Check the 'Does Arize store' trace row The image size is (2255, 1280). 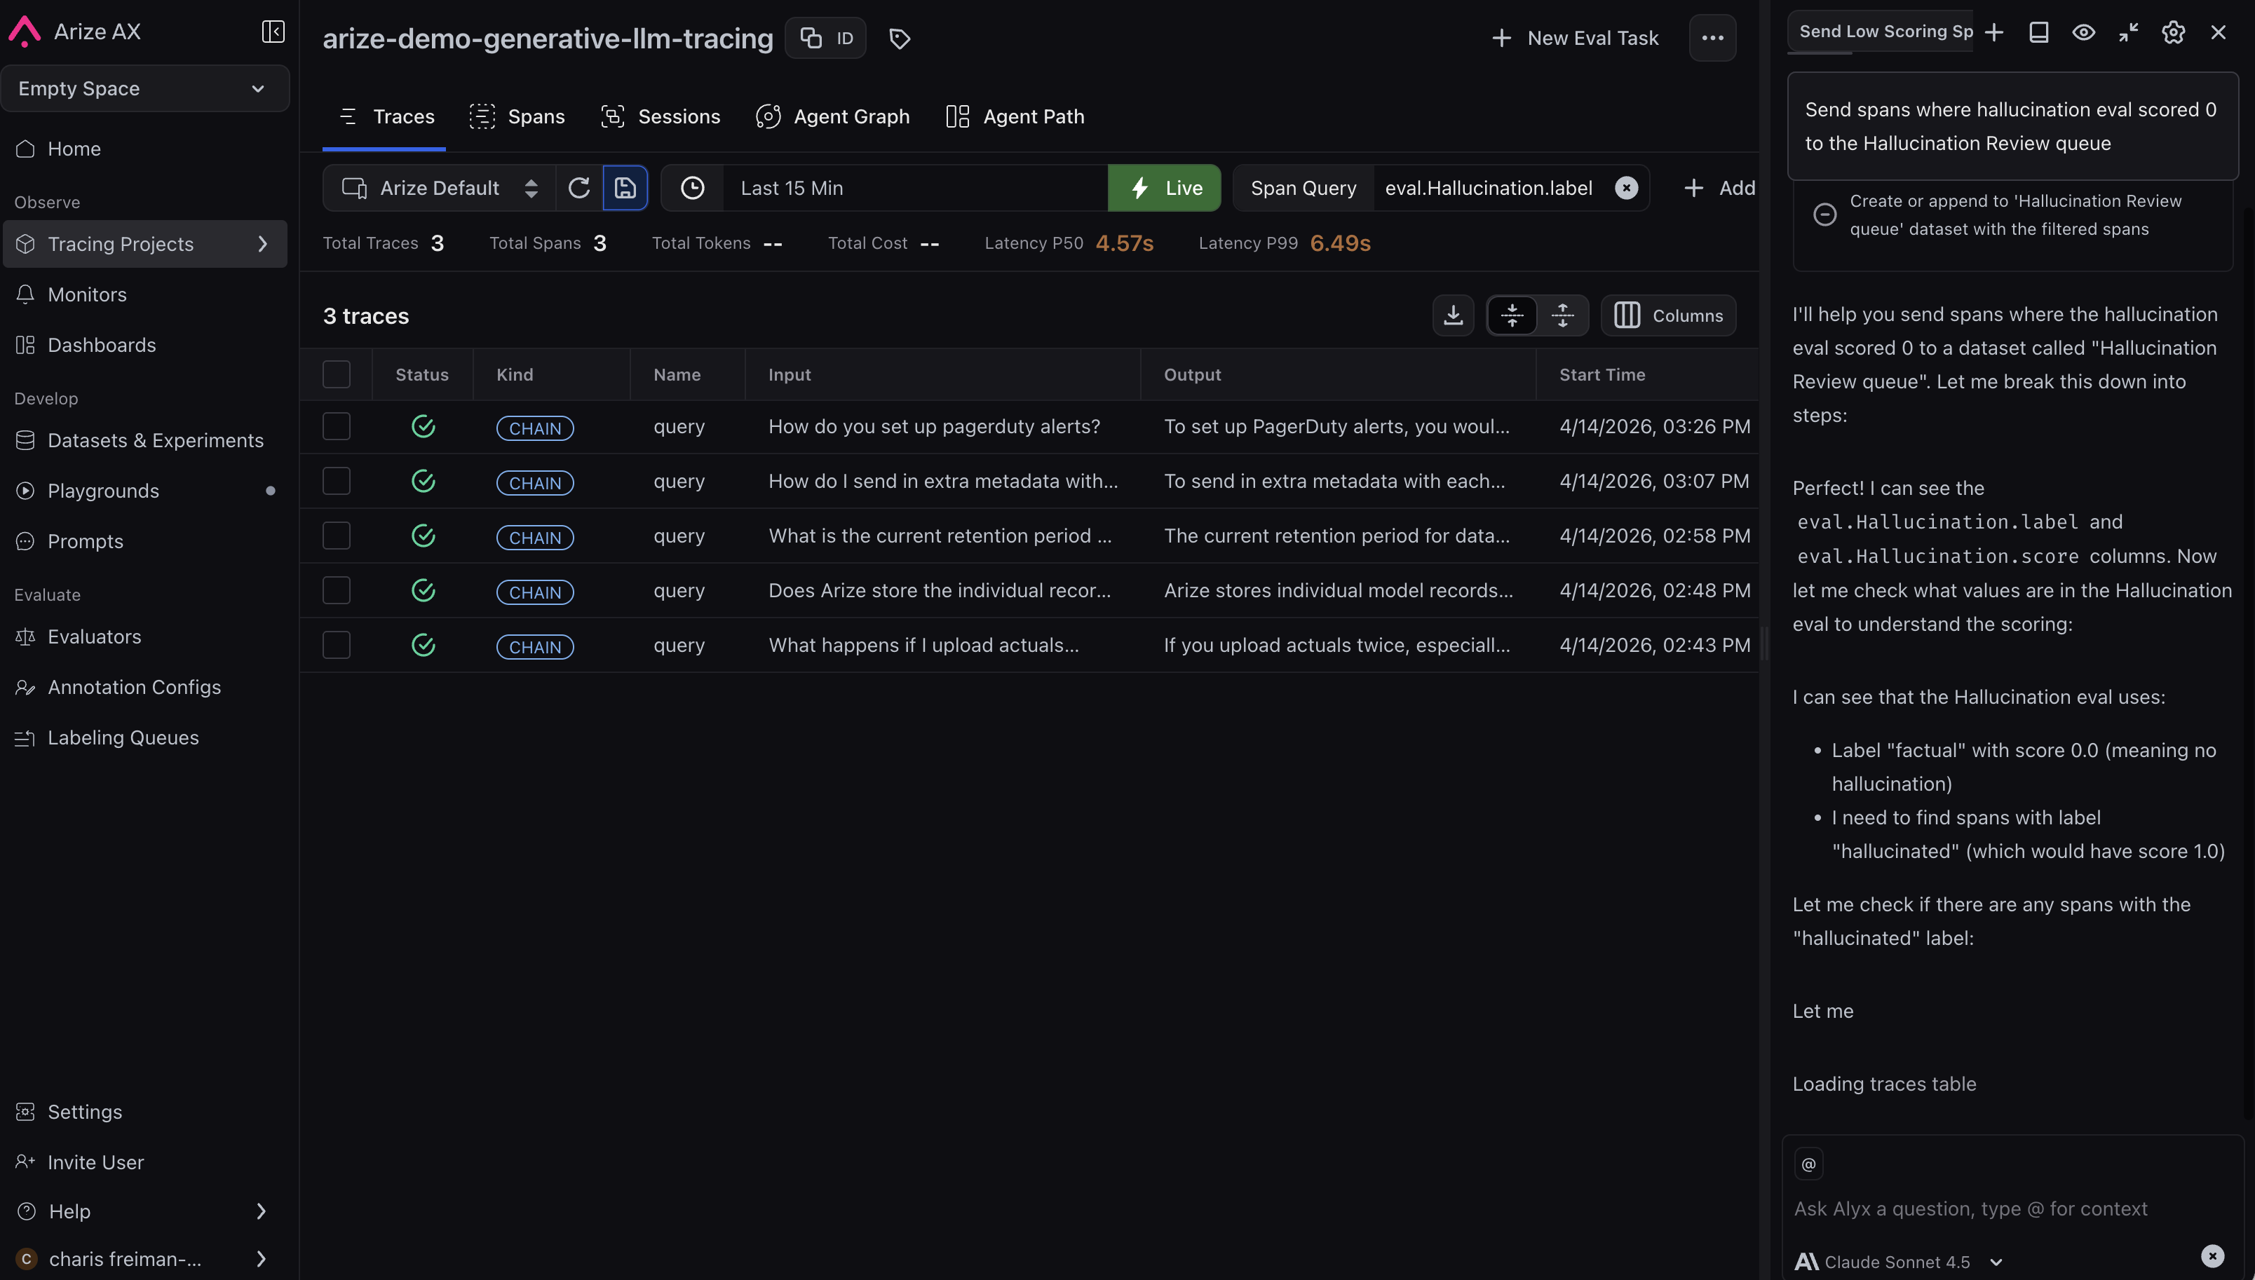[x=336, y=590]
